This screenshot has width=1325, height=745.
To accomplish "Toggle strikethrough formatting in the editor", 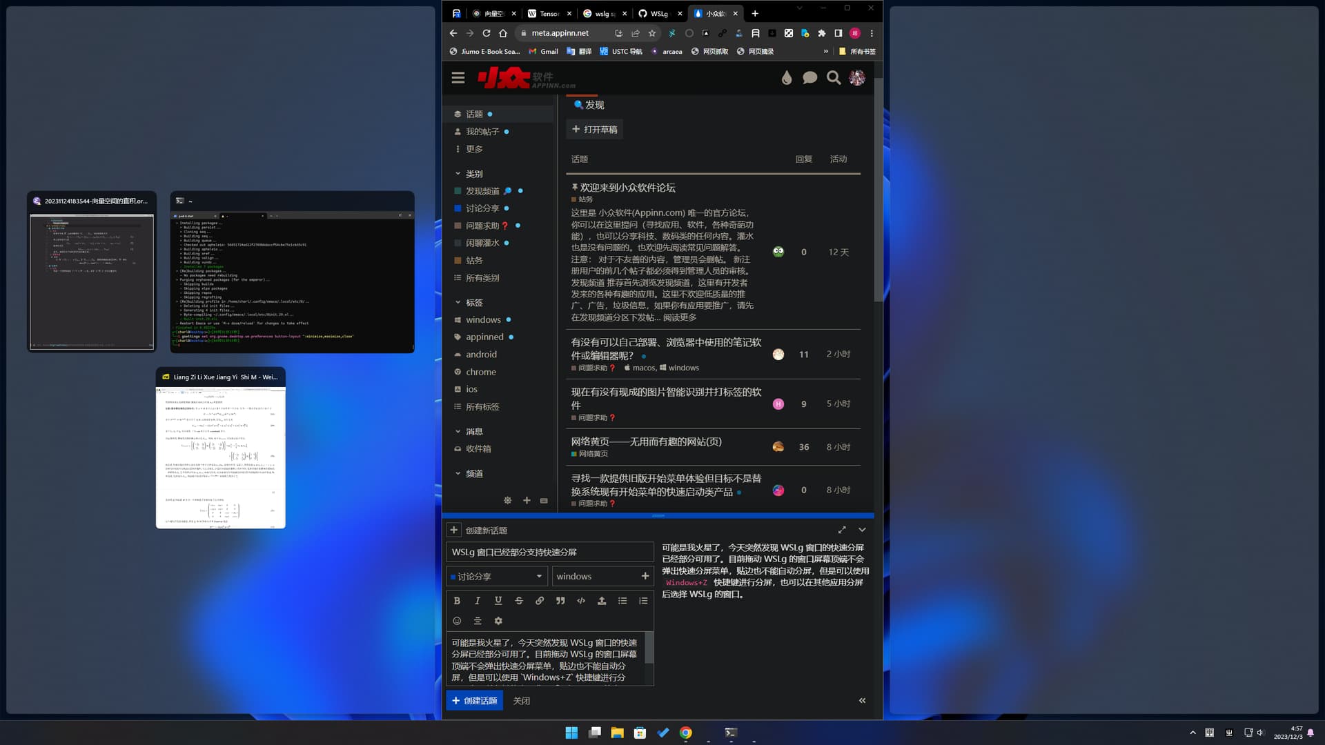I will (519, 601).
